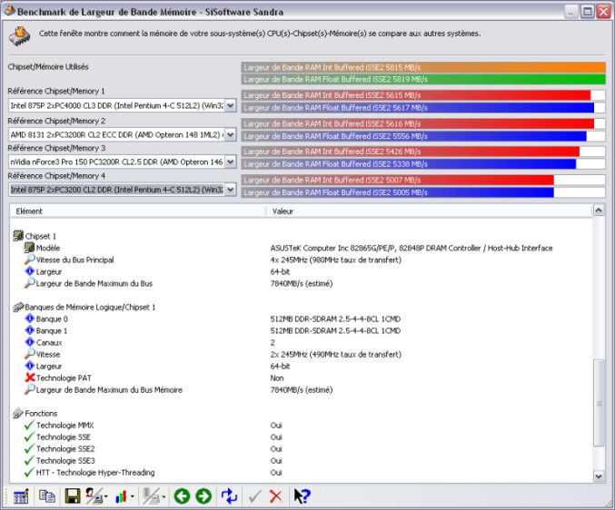Minimize the Sandra benchmark window
The image size is (615, 510).
tap(571, 12)
